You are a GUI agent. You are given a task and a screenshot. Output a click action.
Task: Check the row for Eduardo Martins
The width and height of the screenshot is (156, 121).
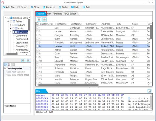click(38, 61)
